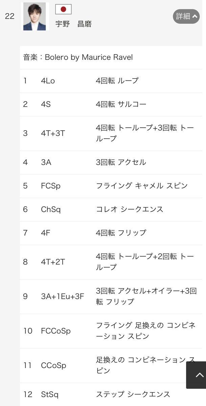The image size is (206, 406).
Task: Click the CCoSp combination spin code
Action: (x=53, y=365)
